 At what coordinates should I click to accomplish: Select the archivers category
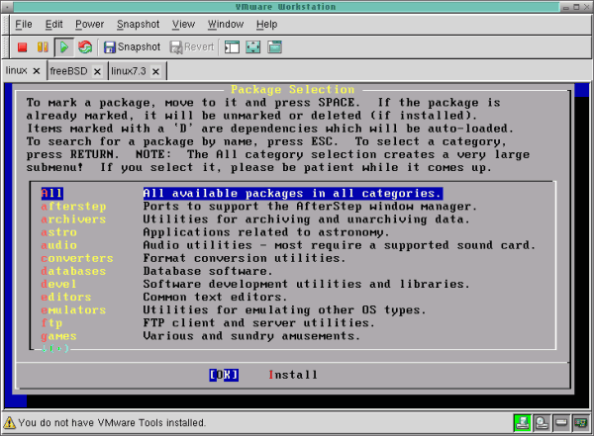73,219
